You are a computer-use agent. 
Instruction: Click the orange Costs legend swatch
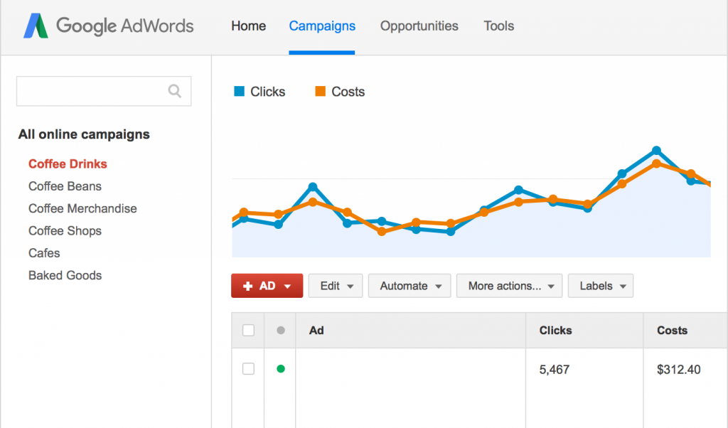[321, 91]
